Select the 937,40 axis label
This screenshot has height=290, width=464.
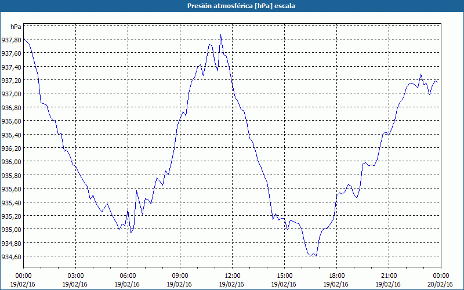(x=11, y=67)
